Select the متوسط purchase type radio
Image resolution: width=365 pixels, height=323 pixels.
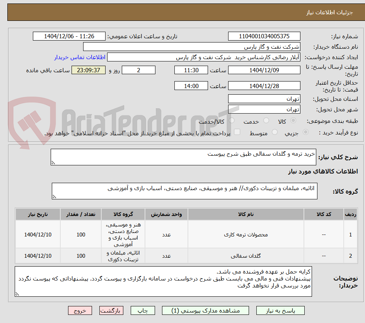pos(275,132)
